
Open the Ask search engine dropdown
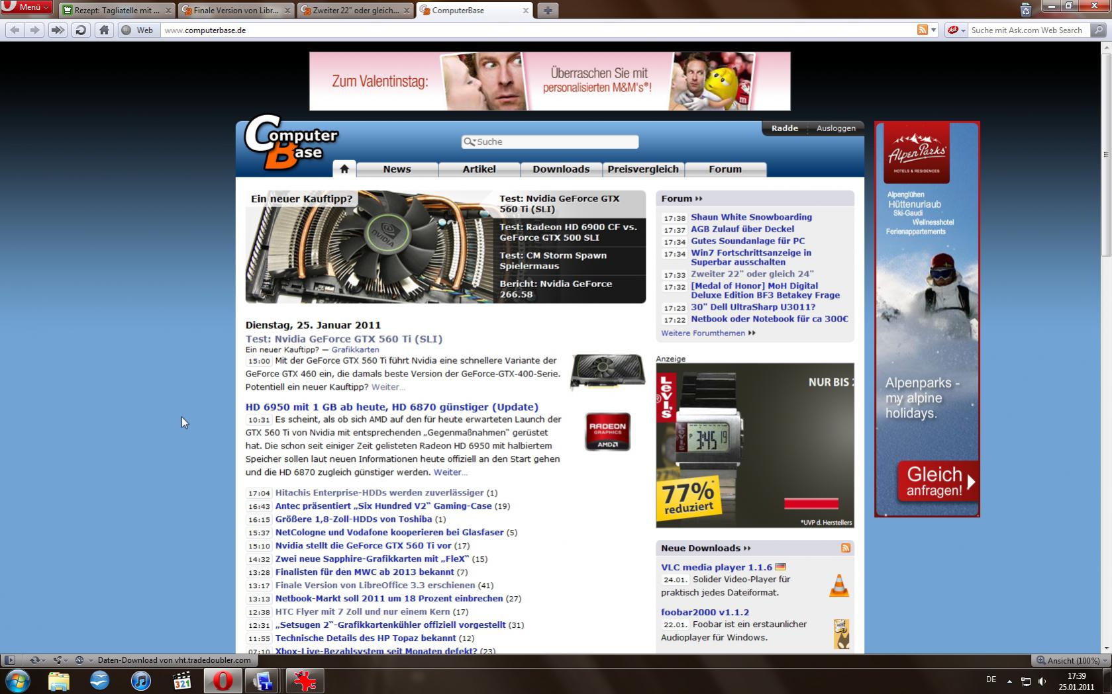(x=955, y=30)
